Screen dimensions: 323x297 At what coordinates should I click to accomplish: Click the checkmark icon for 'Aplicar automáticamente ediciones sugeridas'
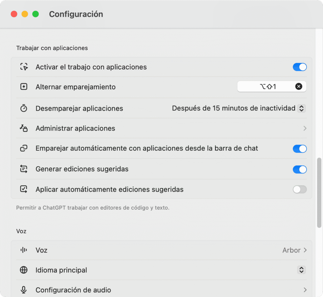pyautogui.click(x=24, y=189)
